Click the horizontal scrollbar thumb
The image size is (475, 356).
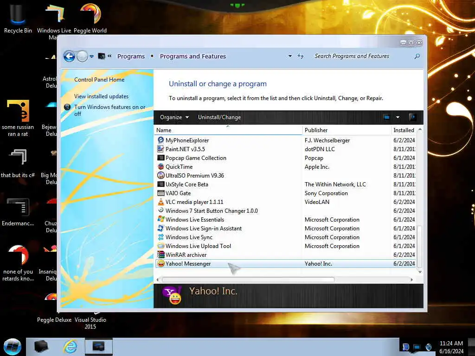[x=248, y=280]
